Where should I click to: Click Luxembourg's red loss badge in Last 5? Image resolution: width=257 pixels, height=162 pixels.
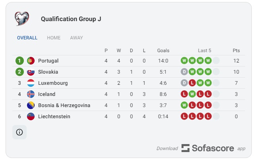tap(192, 83)
